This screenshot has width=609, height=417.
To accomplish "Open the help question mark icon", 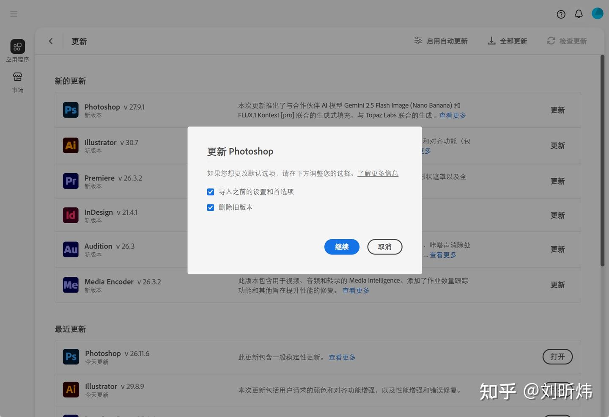I will click(x=561, y=14).
